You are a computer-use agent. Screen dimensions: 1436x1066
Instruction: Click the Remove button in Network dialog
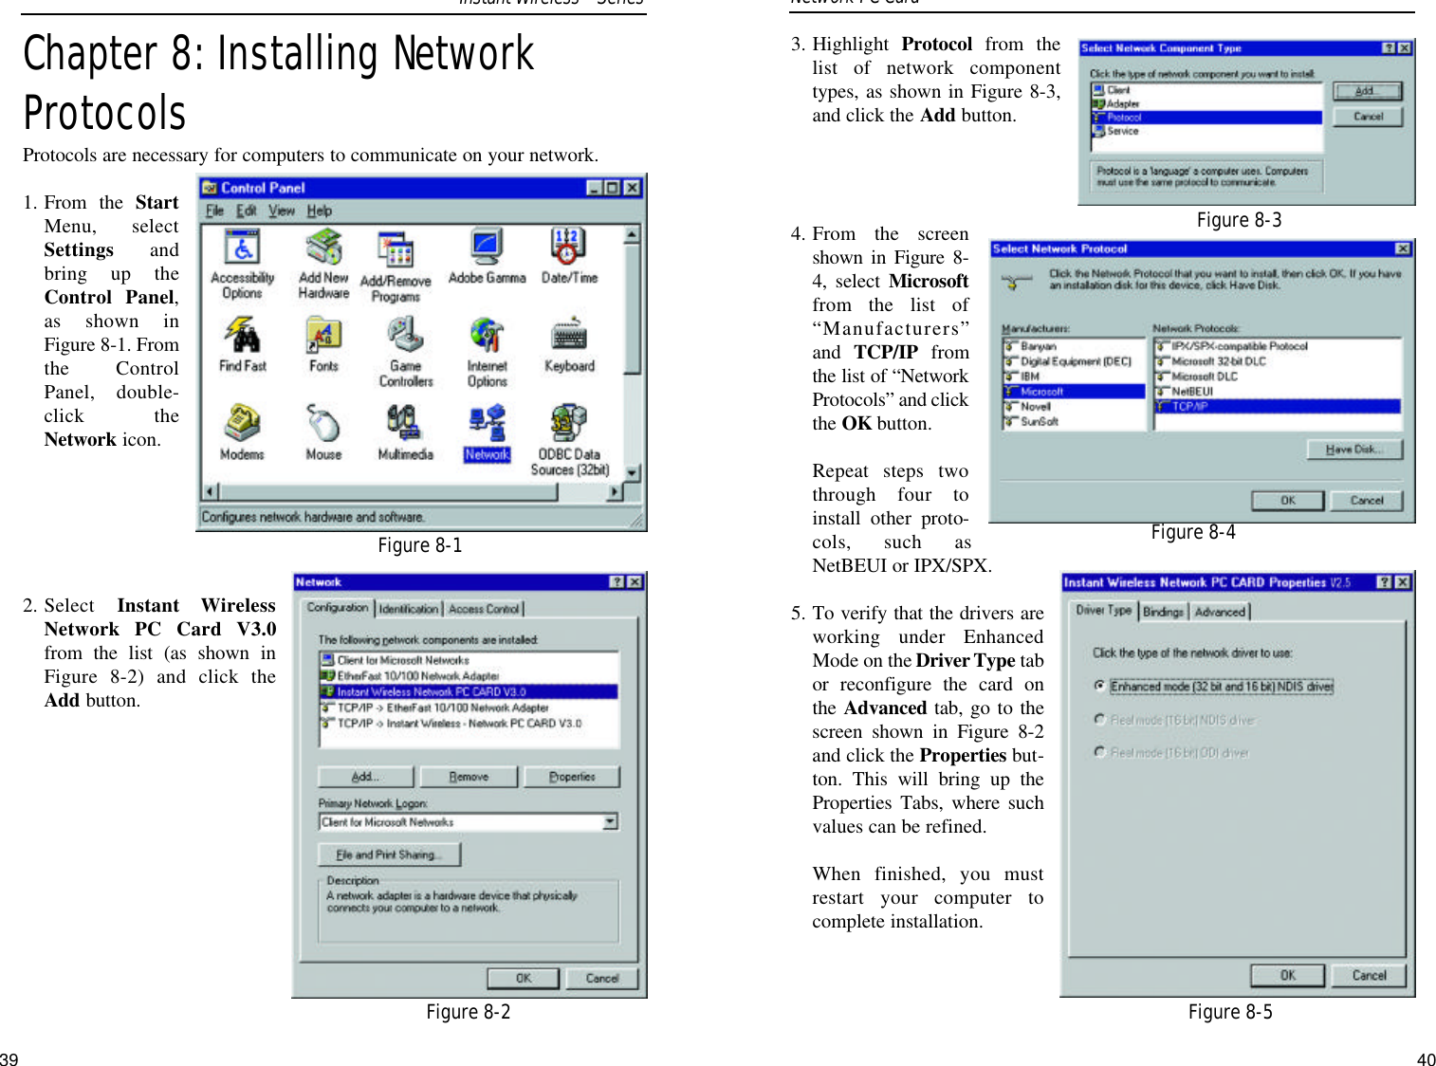[x=469, y=777]
